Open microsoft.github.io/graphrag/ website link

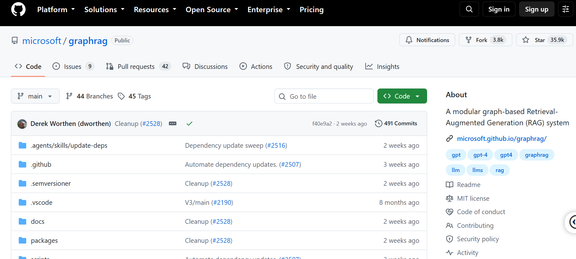click(x=502, y=138)
